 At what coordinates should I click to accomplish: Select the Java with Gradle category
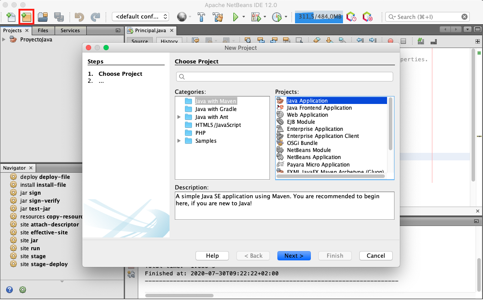[216, 109]
